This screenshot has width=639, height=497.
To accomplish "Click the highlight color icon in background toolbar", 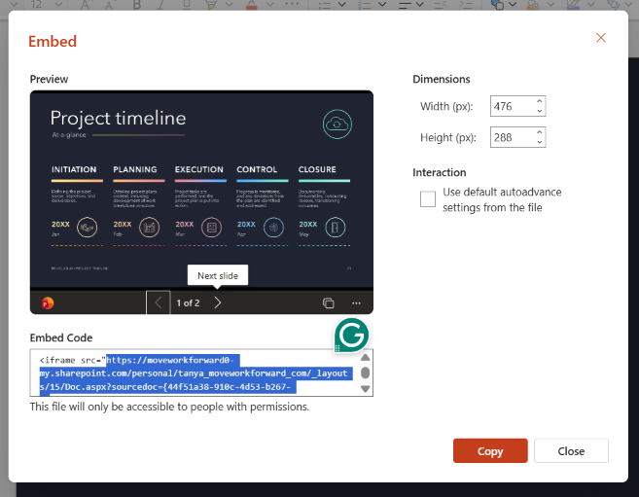I will pyautogui.click(x=211, y=5).
